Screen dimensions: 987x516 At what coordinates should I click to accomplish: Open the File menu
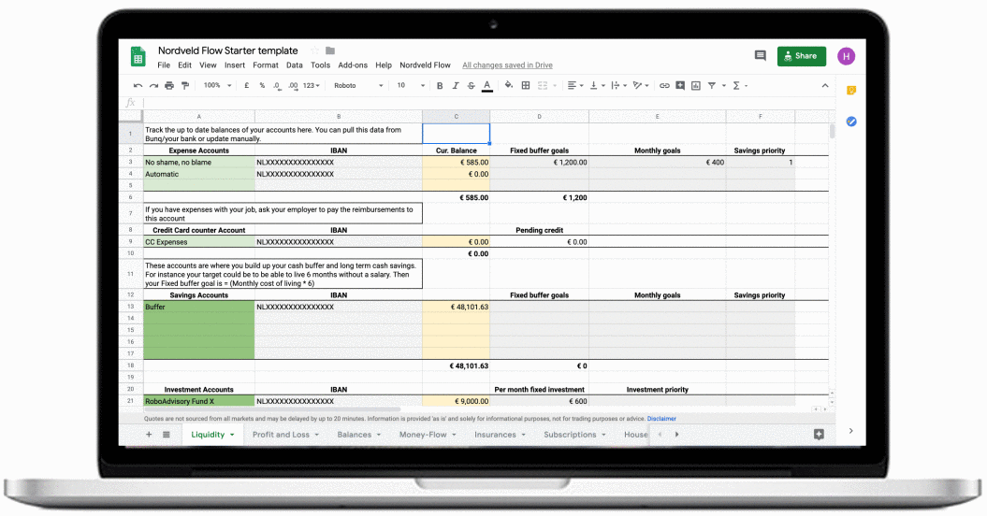pos(164,65)
